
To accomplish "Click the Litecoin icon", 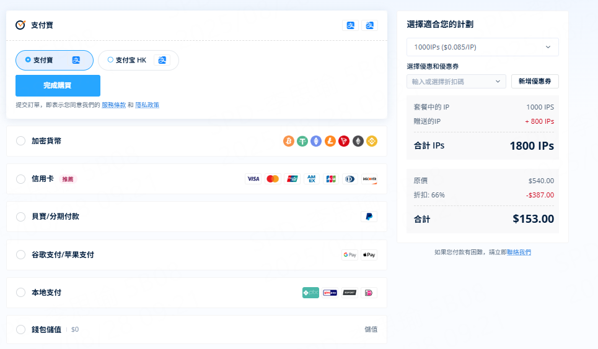I will [330, 141].
